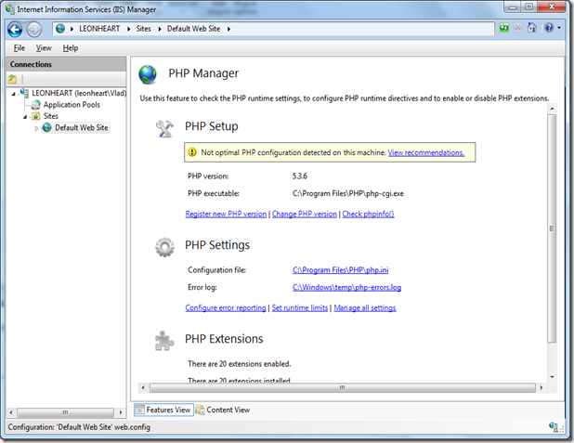Click Sites in the address breadcrumb
Screen dimensions: 574x443
[143, 29]
